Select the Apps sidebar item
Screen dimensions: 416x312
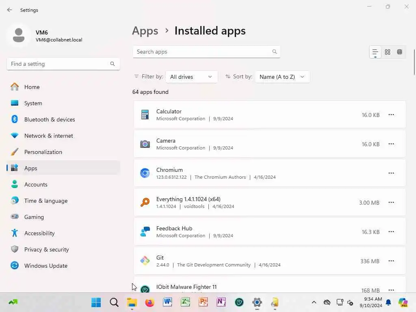tap(63, 168)
